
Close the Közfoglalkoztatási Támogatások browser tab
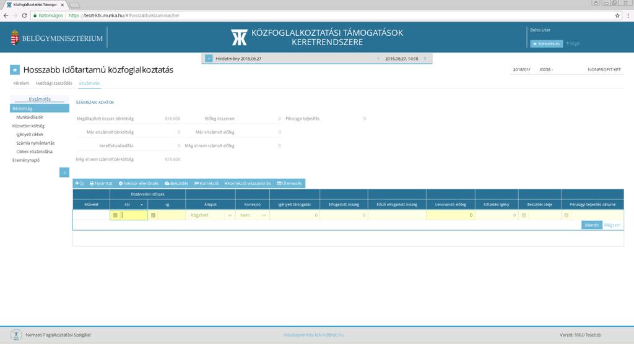[x=63, y=5]
